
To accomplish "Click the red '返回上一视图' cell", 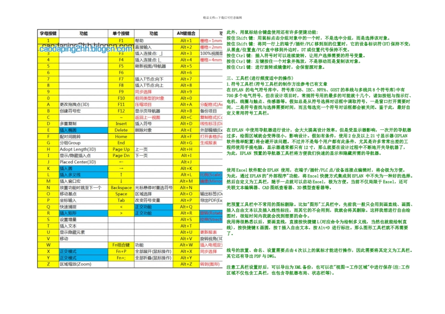I will [154, 117].
